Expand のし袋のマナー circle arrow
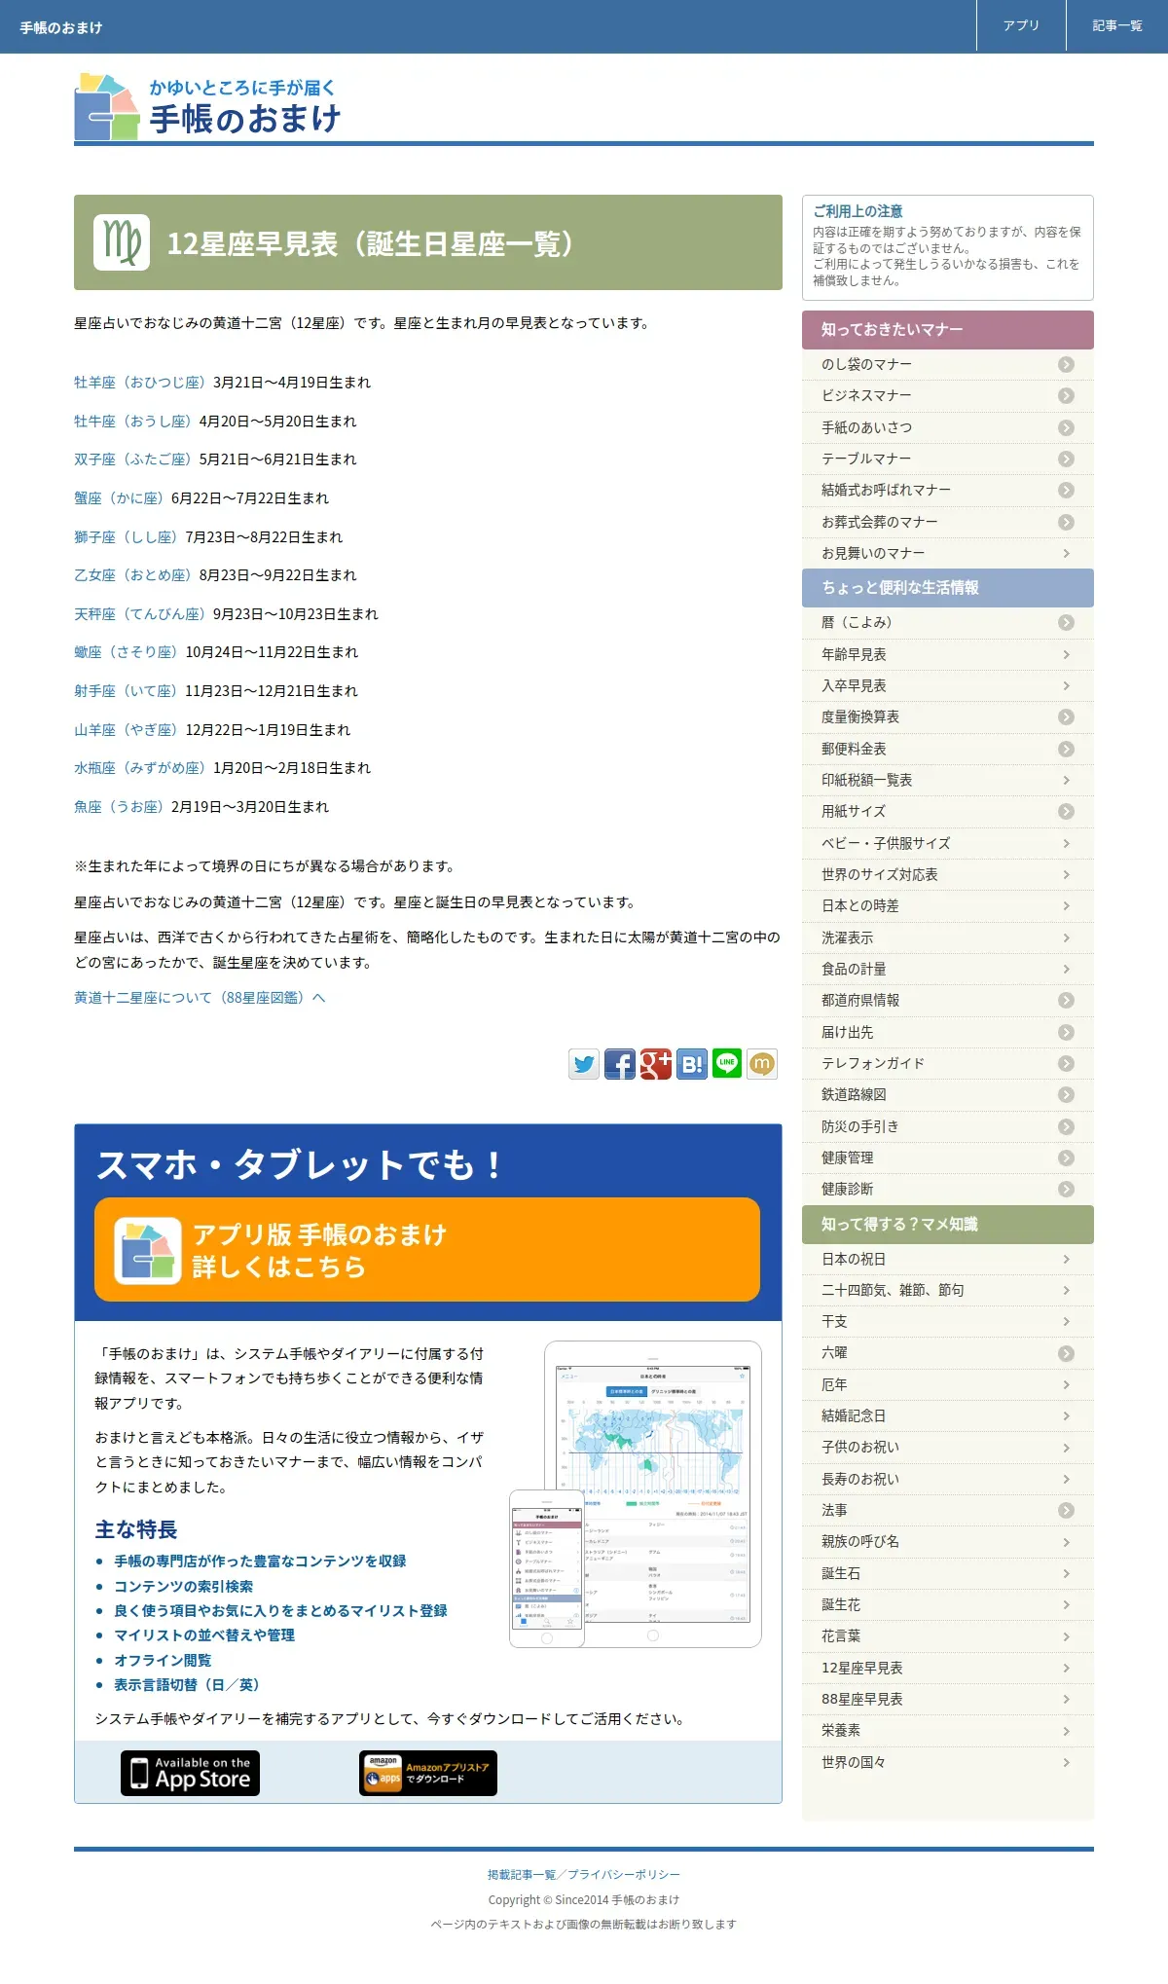Image resolution: width=1168 pixels, height=1984 pixels. (1066, 364)
